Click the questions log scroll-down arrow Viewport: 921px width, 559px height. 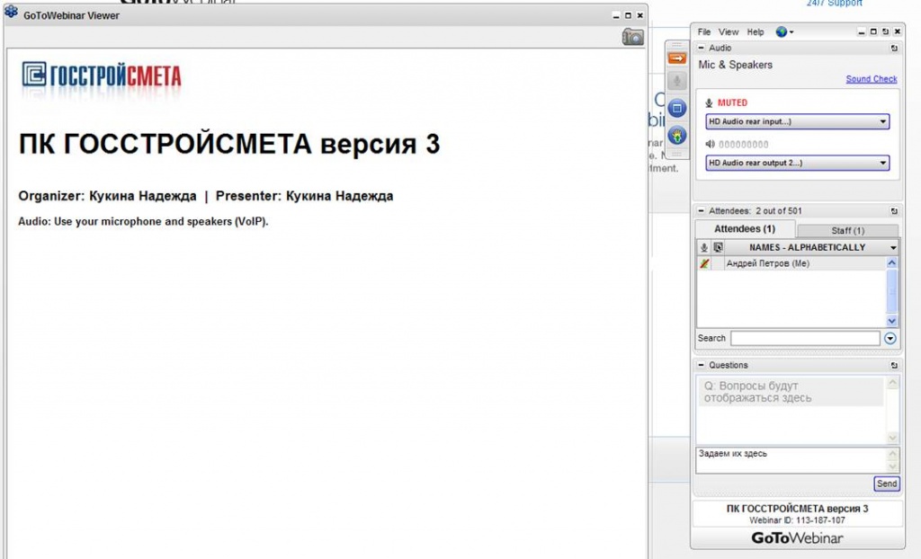[x=893, y=438]
